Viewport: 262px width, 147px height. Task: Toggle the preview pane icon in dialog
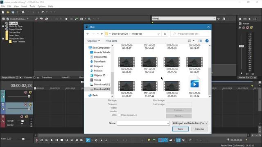(200, 41)
